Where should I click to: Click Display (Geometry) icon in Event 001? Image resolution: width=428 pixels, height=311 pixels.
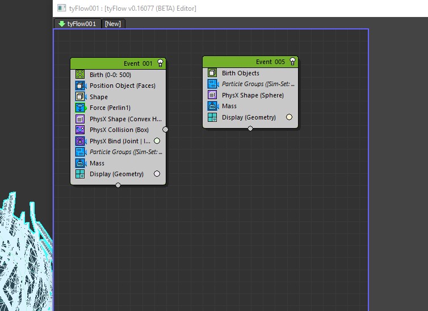tap(80, 174)
